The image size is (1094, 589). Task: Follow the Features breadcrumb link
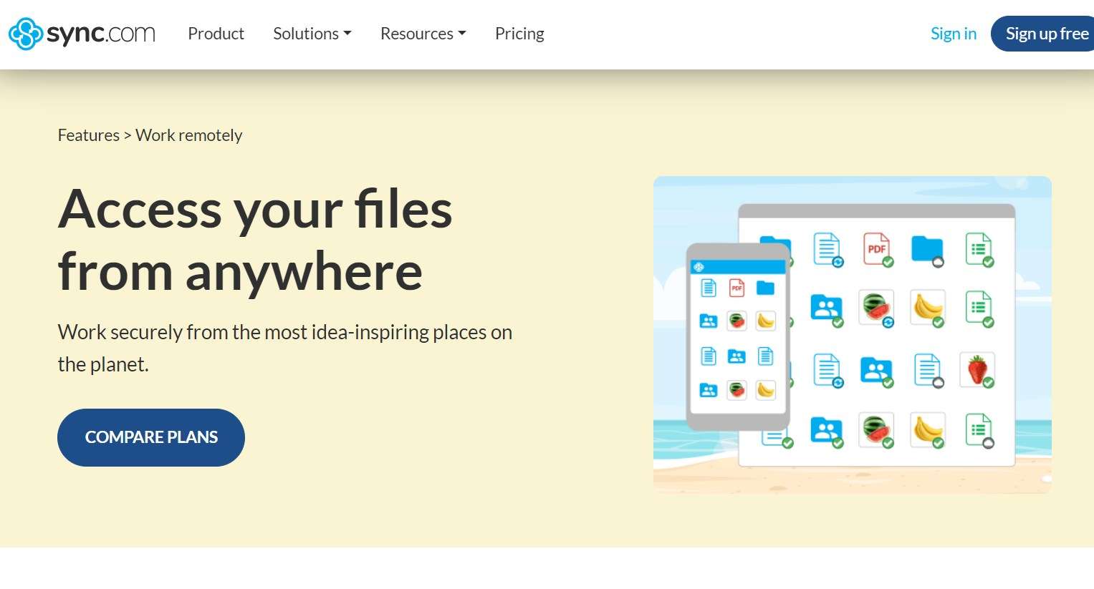88,135
